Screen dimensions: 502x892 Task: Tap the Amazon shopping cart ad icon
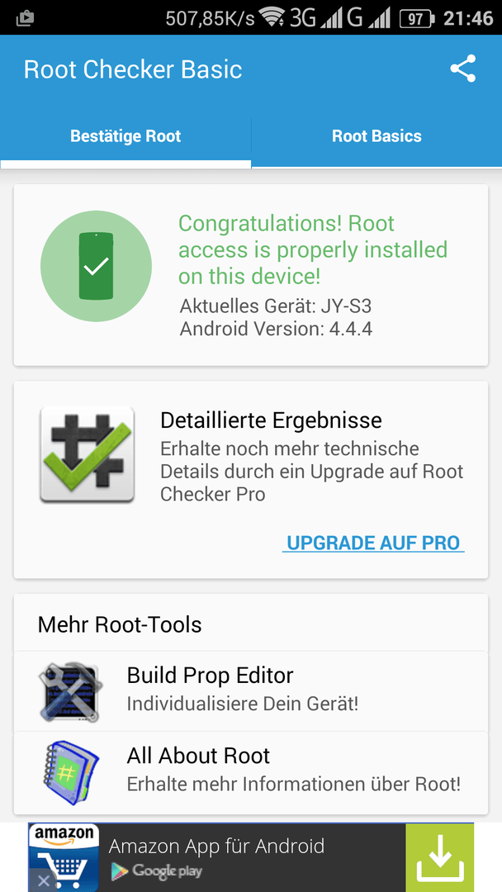point(64,857)
